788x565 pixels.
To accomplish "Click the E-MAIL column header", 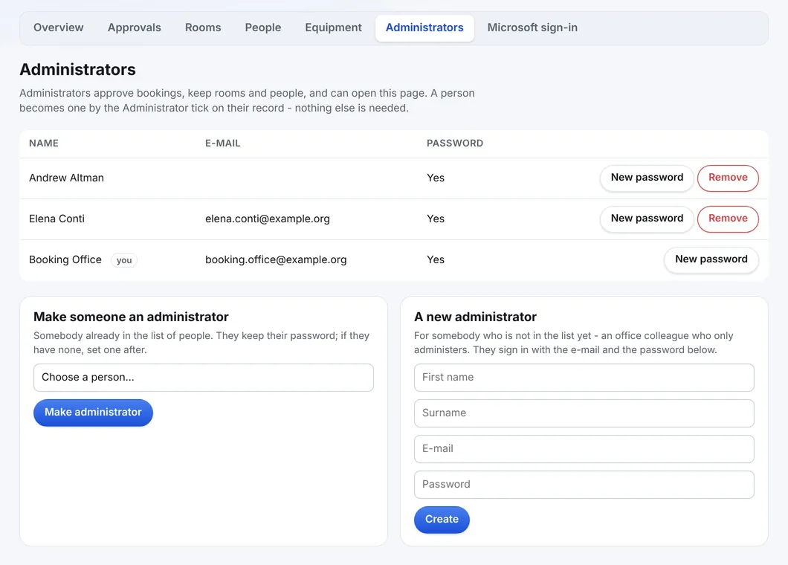I will click(x=222, y=143).
